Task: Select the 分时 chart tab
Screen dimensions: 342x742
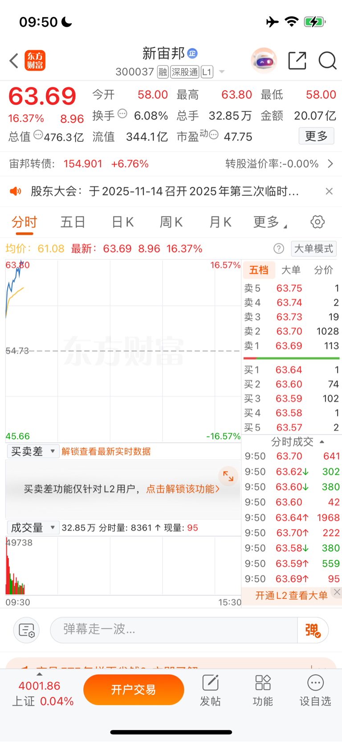Action: click(x=24, y=222)
